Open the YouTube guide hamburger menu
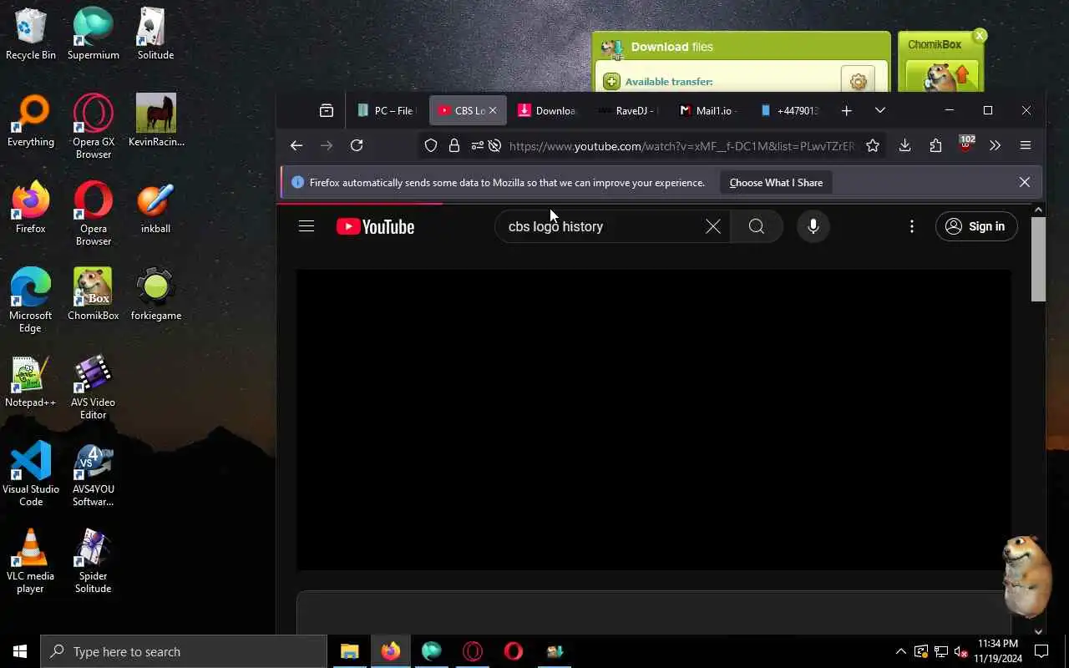The height and width of the screenshot is (668, 1069). [x=307, y=226]
